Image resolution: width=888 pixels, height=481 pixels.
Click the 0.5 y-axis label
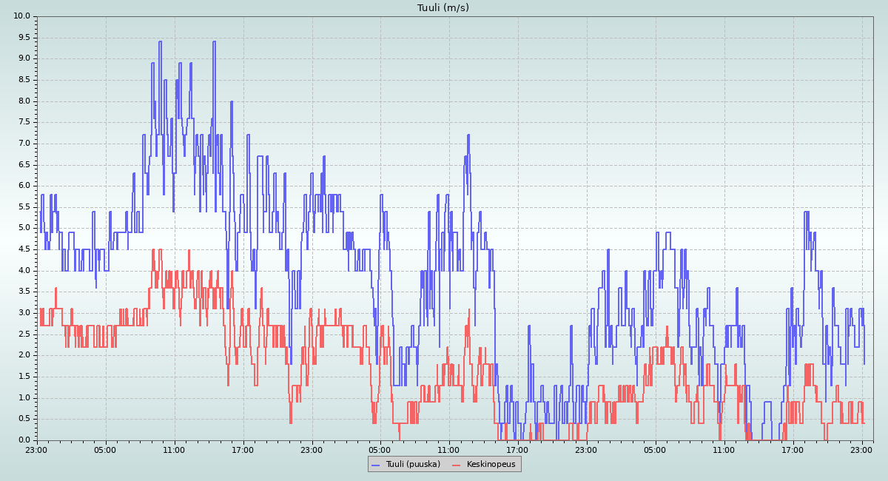coord(24,419)
